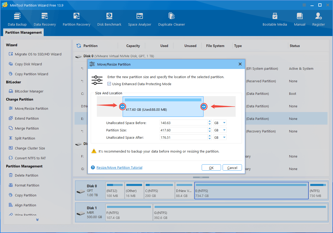Select Convert NTFS to FAT
Image resolution: width=333 pixels, height=233 pixels.
(x=27, y=158)
